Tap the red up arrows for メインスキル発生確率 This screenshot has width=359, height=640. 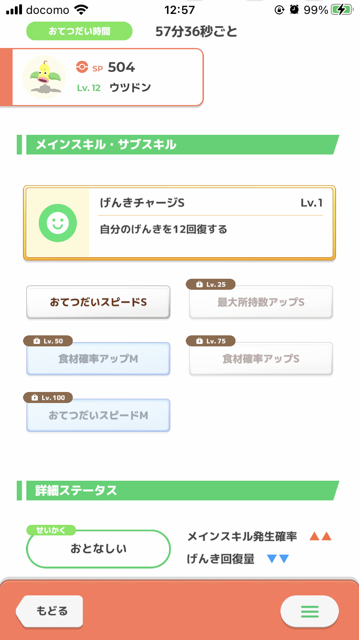pos(320,536)
